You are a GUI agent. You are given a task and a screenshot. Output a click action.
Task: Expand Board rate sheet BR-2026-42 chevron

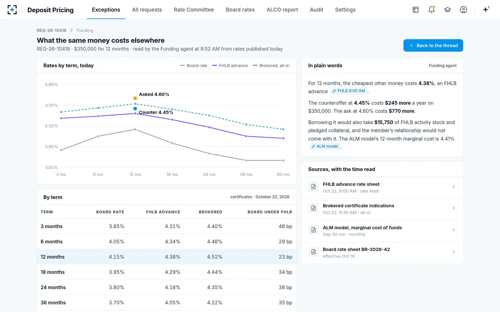coord(454,252)
